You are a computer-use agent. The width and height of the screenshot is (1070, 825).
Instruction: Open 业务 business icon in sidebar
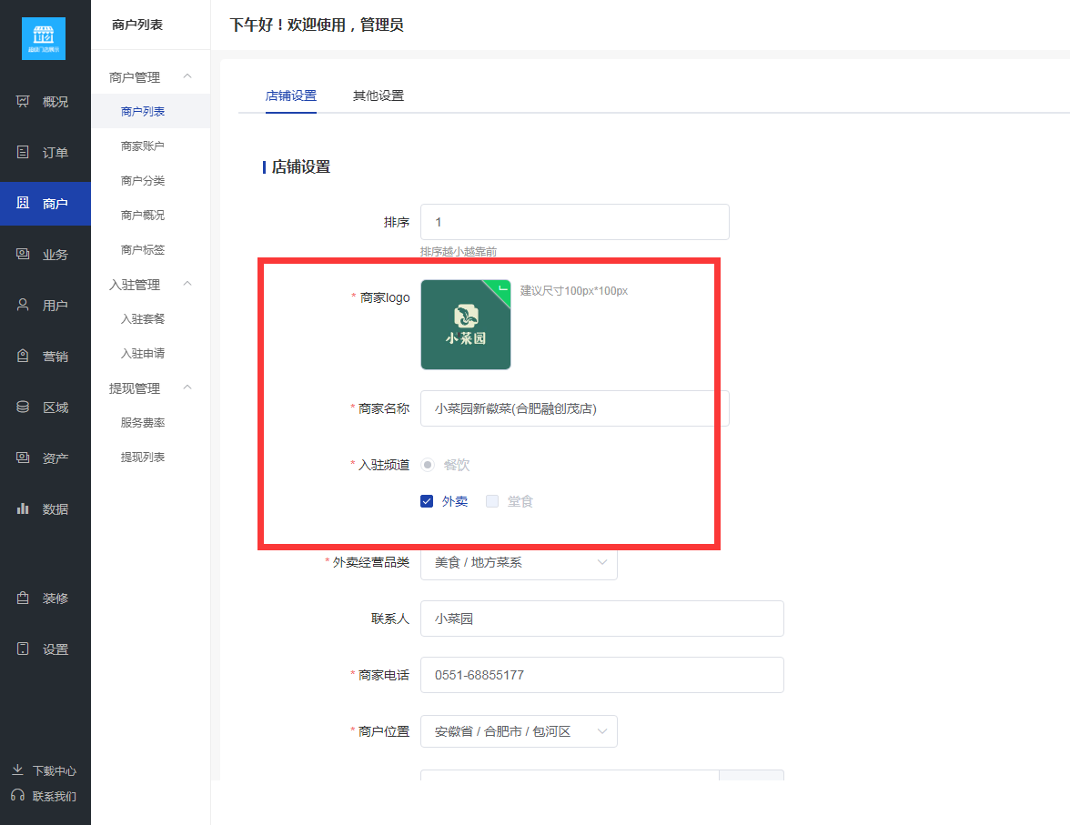[23, 254]
